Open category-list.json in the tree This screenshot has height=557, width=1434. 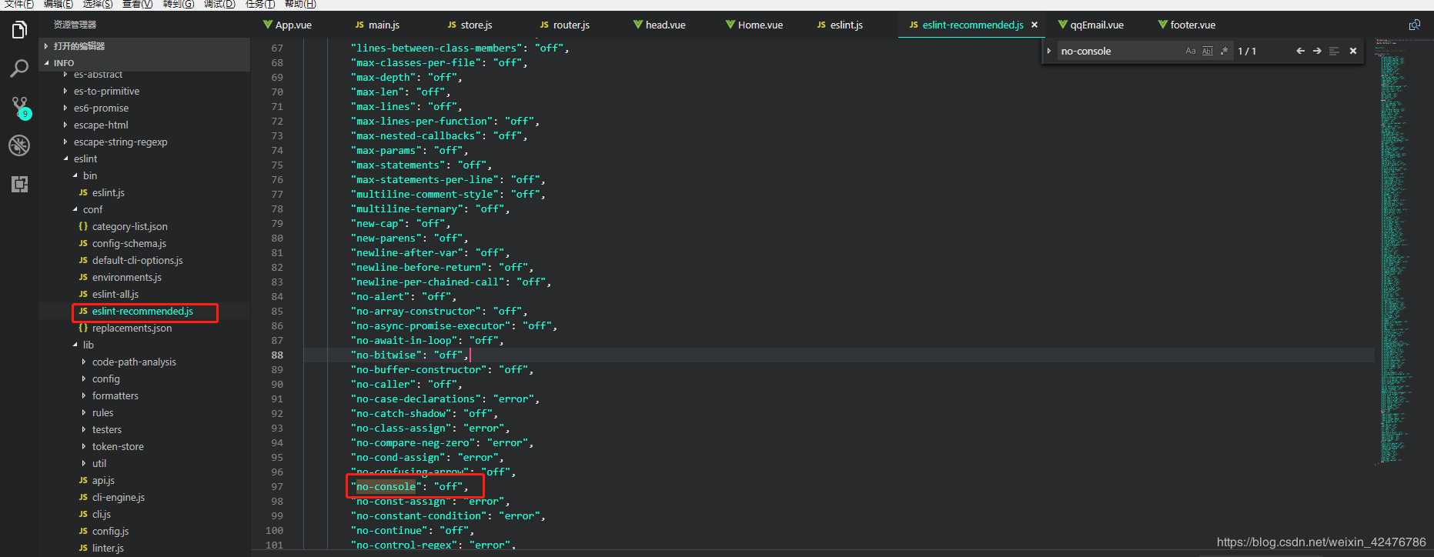[129, 226]
